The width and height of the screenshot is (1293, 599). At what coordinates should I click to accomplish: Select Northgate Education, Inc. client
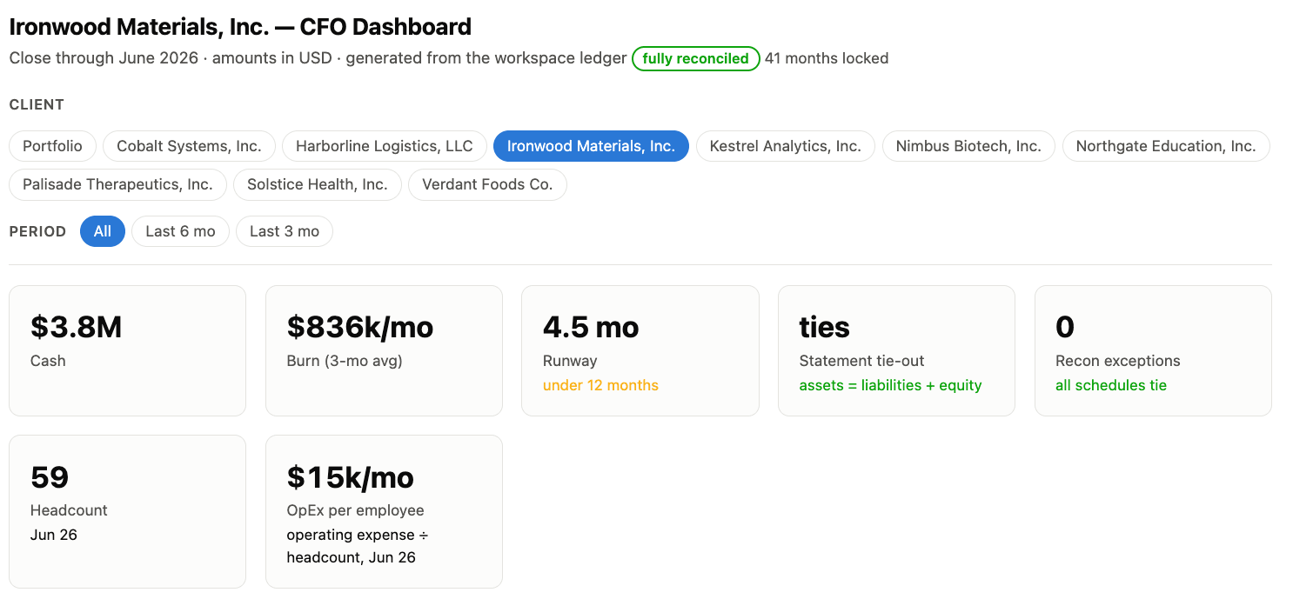coord(1166,146)
